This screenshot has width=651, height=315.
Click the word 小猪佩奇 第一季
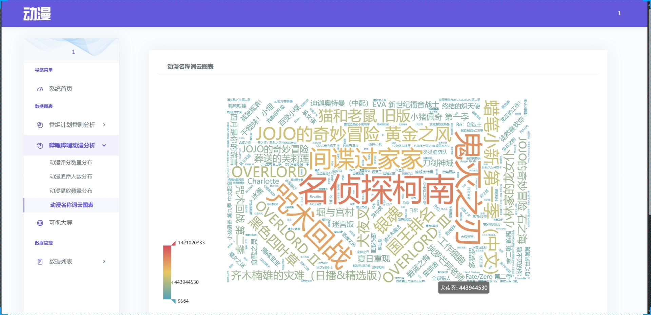point(440,117)
